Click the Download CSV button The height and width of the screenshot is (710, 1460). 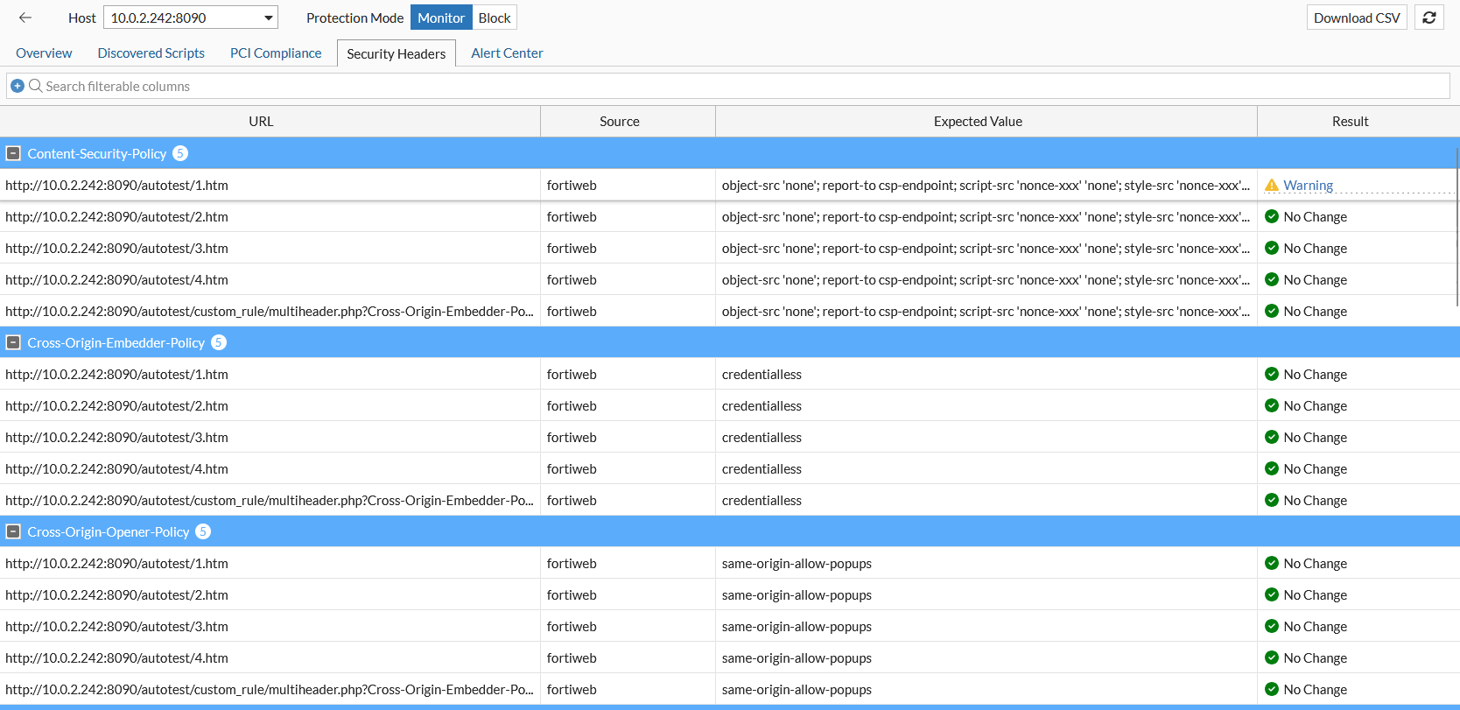[x=1357, y=18]
